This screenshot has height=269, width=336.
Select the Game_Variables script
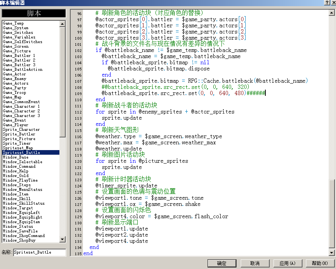(19, 37)
